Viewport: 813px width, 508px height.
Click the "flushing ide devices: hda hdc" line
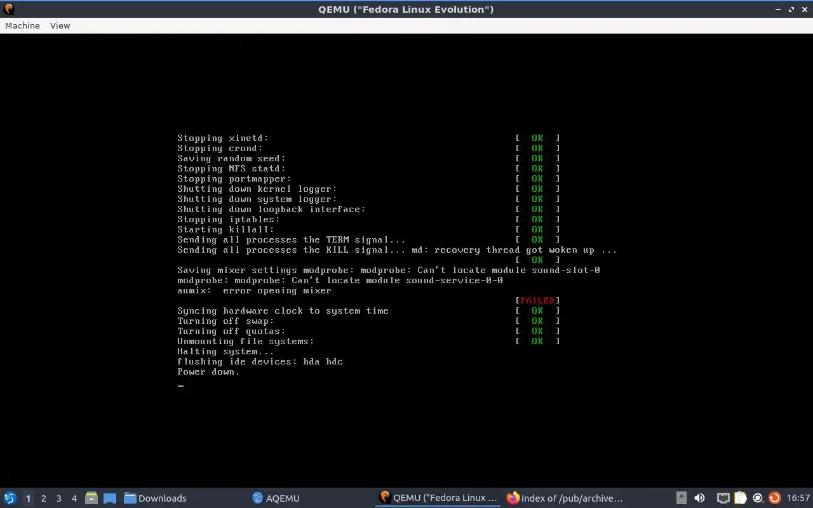[x=260, y=361]
